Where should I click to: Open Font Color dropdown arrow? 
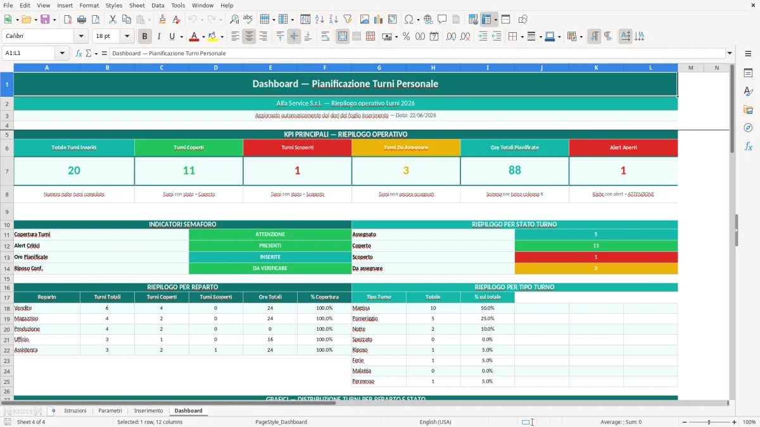203,37
